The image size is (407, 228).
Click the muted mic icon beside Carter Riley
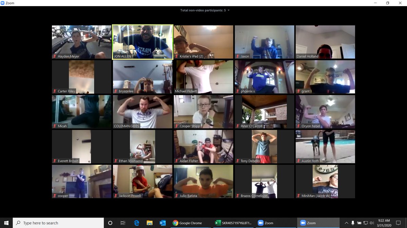[x=55, y=91]
